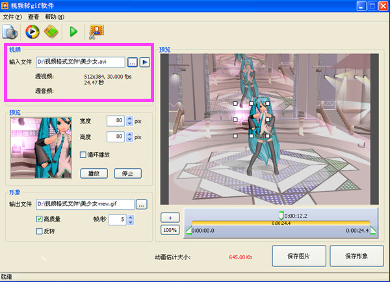Click the timeline playhead marker at 0:00:12.2
The width and height of the screenshot is (390, 282).
pyautogui.click(x=281, y=215)
